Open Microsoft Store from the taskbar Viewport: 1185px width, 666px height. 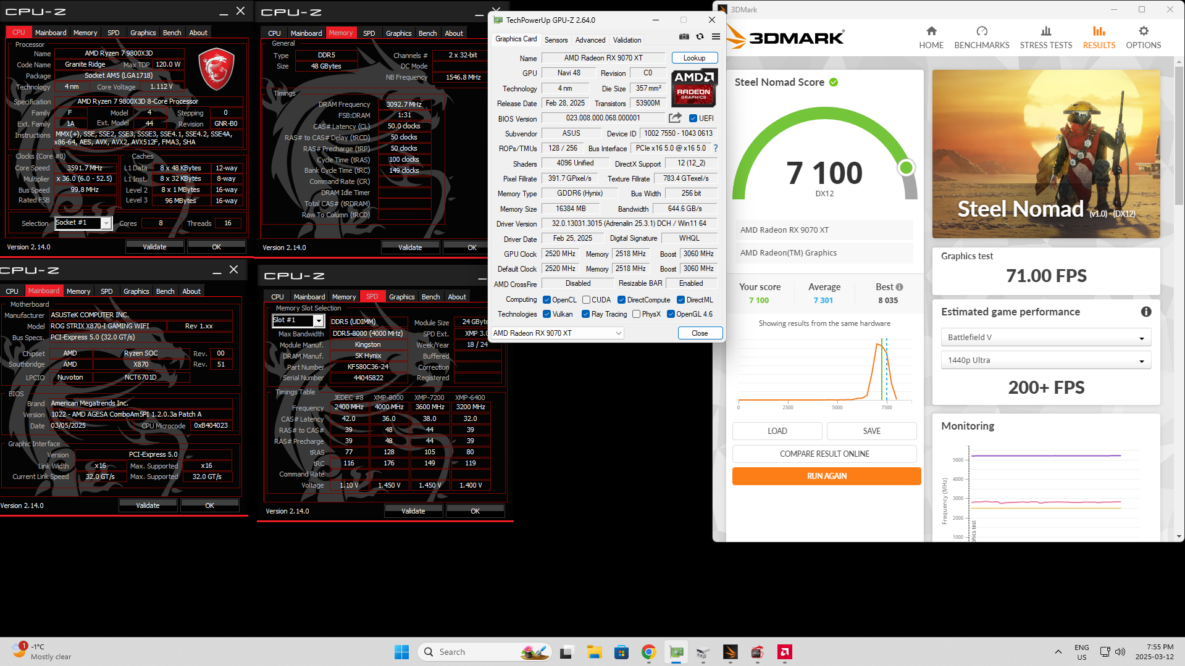pos(621,652)
